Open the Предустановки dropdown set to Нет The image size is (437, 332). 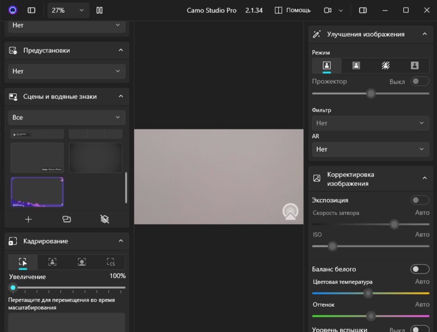tap(67, 71)
